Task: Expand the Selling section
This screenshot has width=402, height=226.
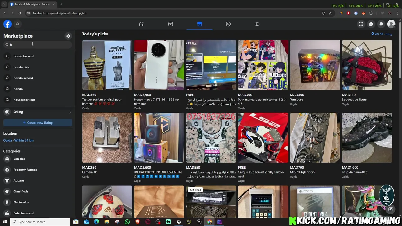Action: [38, 112]
